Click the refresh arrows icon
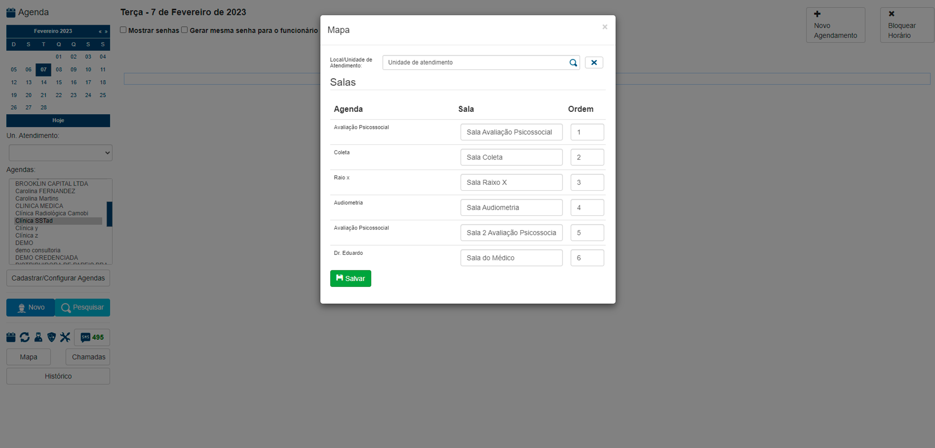935x448 pixels. pos(24,337)
